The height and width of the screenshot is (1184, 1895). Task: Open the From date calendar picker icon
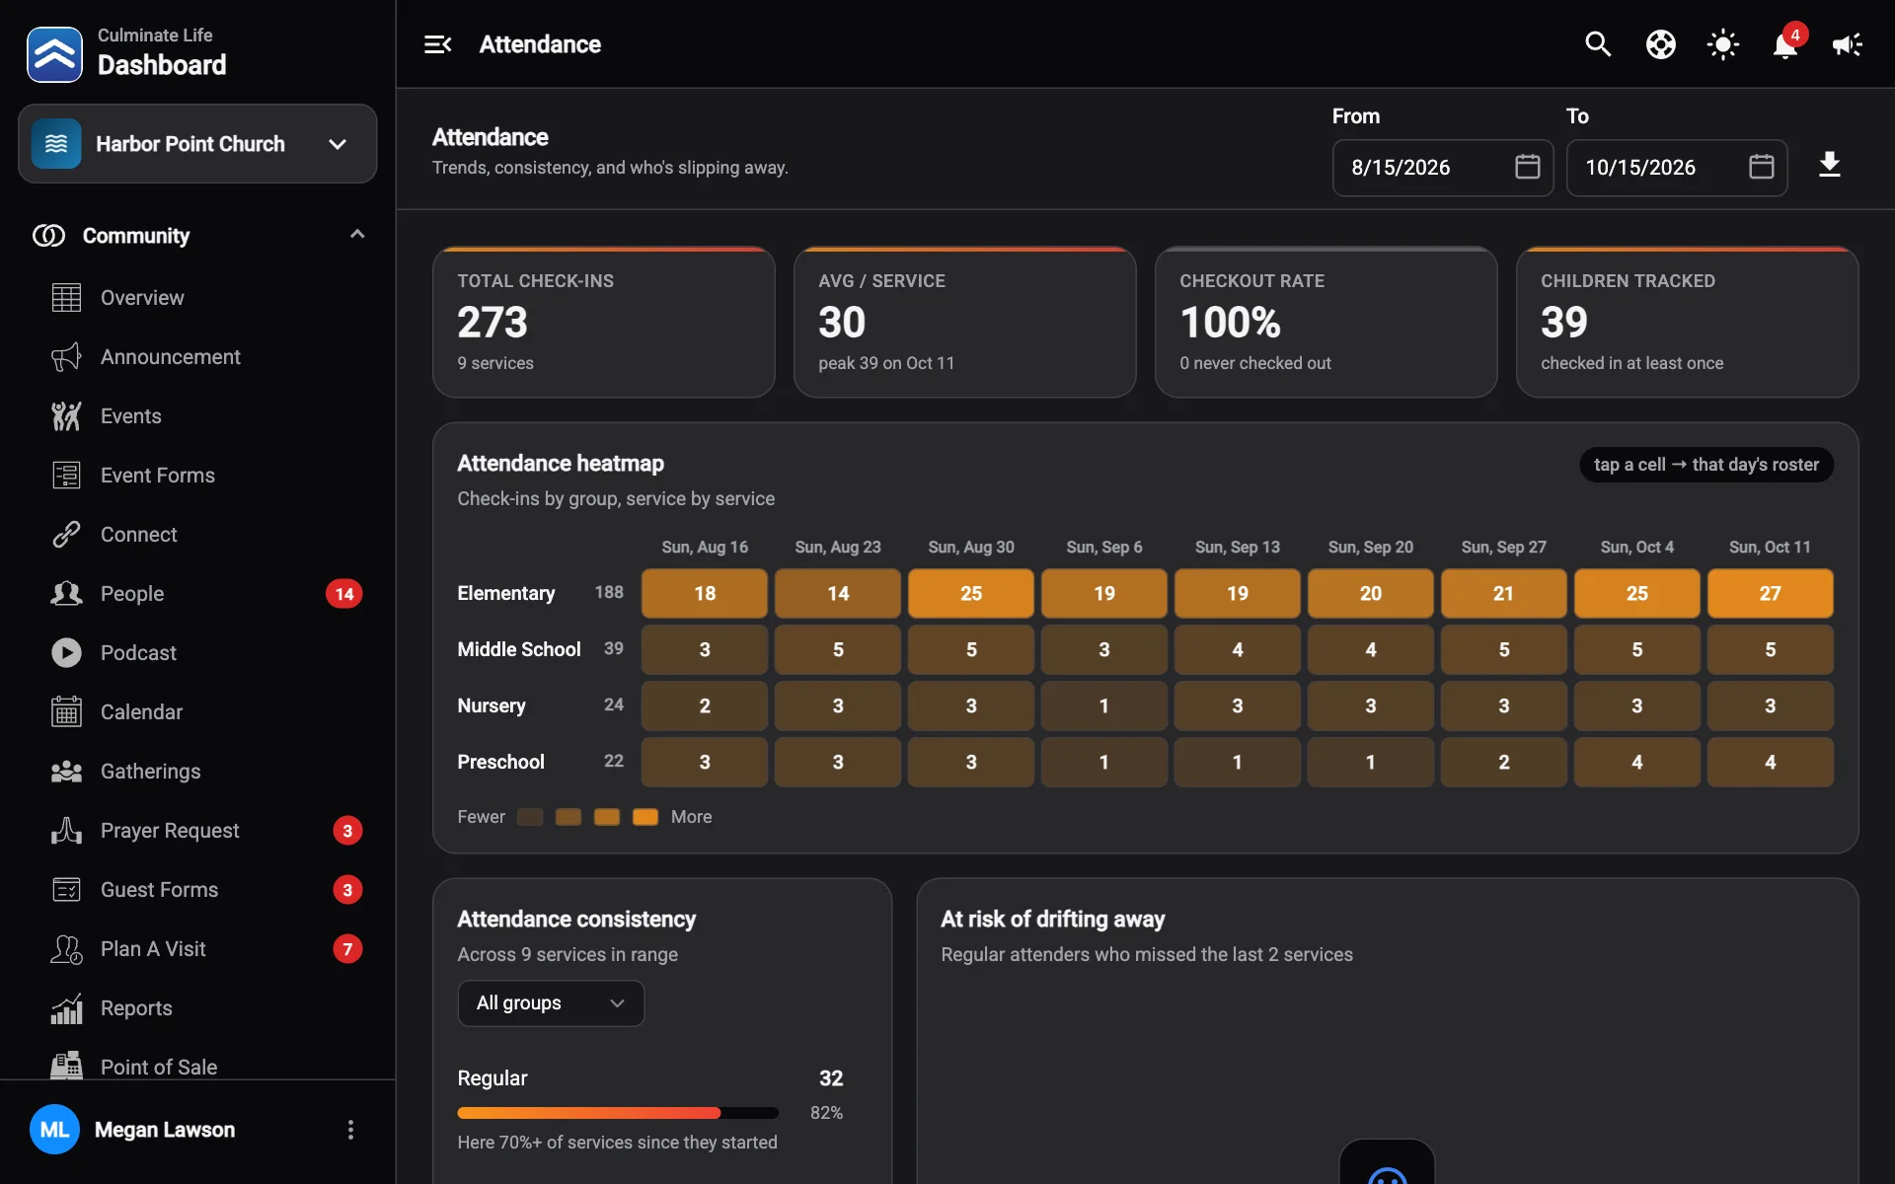(1527, 167)
